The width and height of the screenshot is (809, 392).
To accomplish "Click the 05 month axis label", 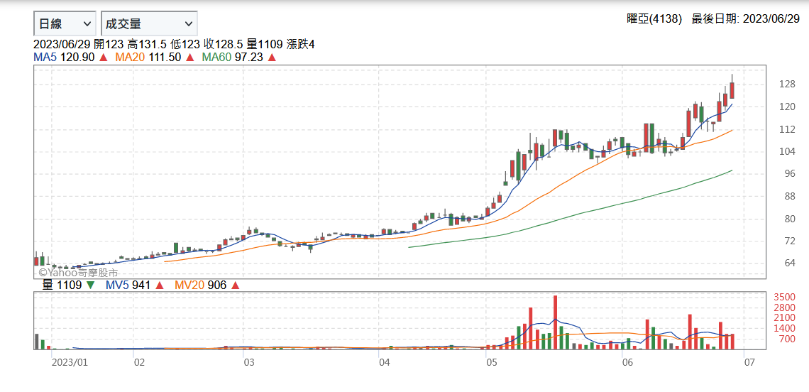I will click(491, 362).
